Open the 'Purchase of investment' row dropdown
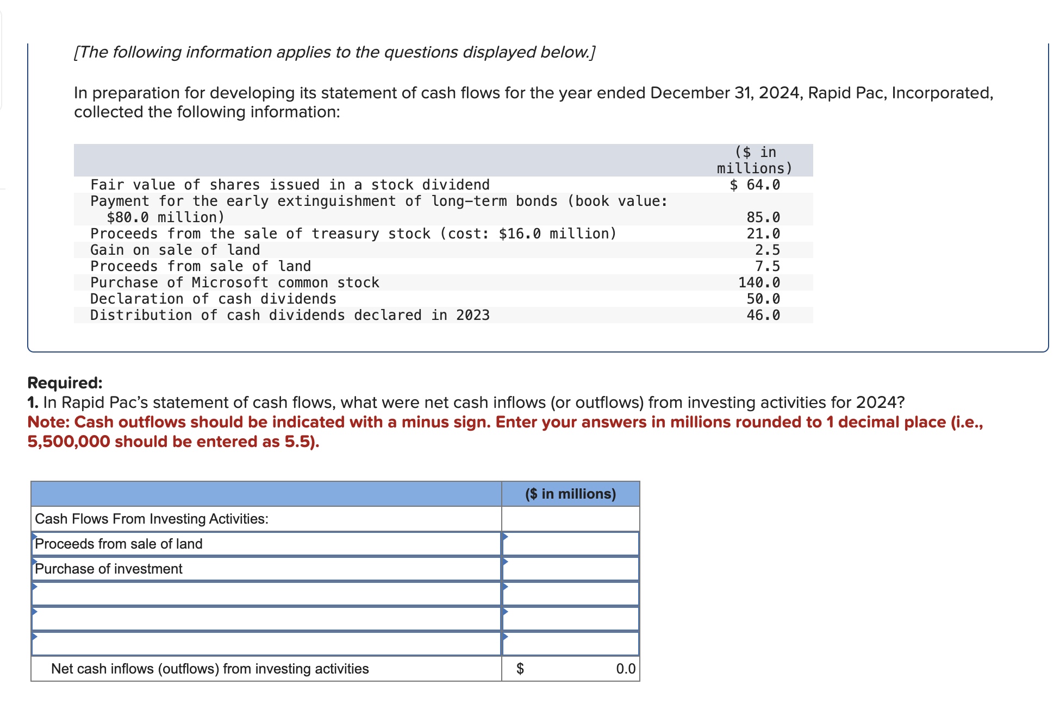 click(x=266, y=569)
